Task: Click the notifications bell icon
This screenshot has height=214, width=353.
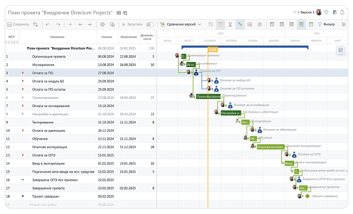Action: click(342, 12)
